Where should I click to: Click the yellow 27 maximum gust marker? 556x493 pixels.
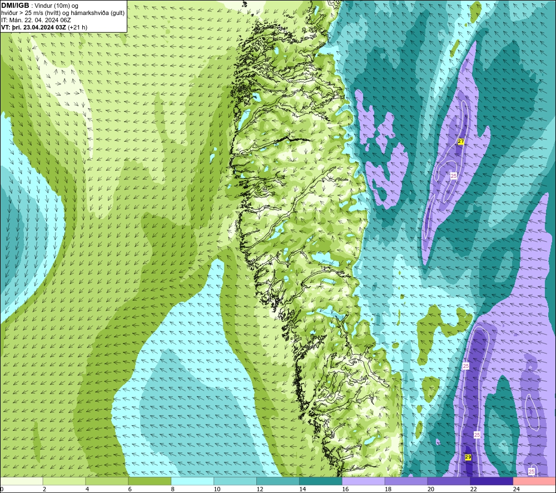tap(460, 141)
